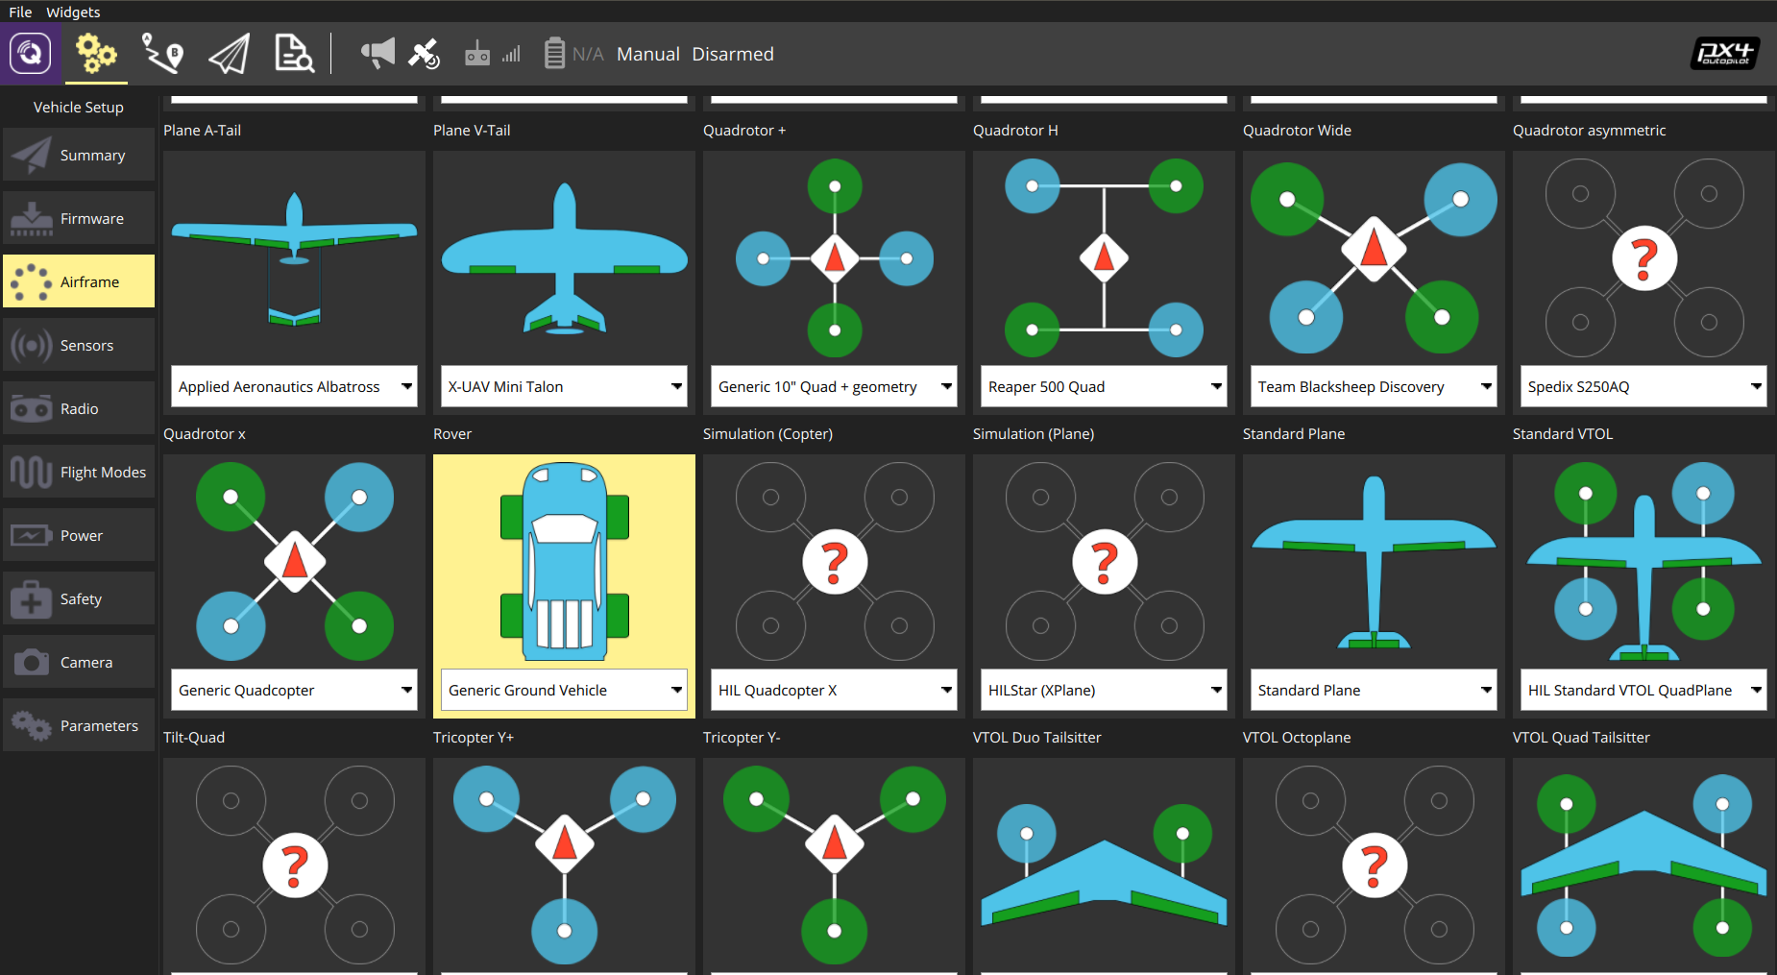The image size is (1777, 975).
Task: Click the PX4 autopilot logo
Action: tap(1725, 54)
